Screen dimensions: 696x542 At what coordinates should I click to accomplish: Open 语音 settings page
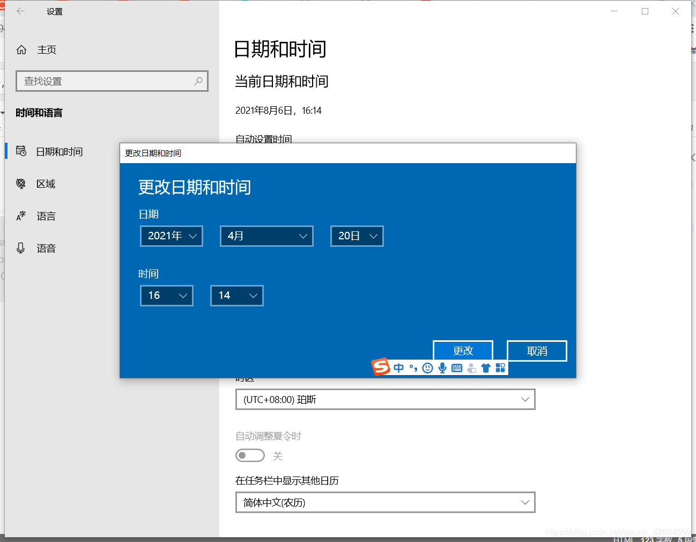pyautogui.click(x=46, y=248)
